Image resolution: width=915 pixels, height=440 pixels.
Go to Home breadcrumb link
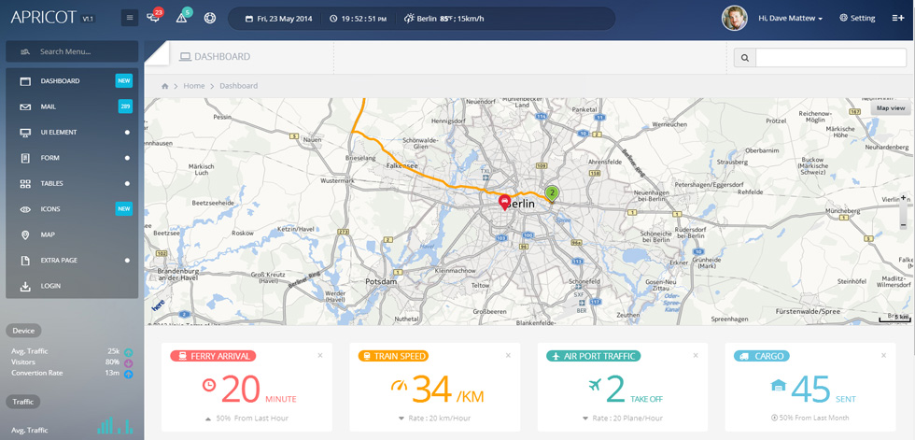[194, 86]
